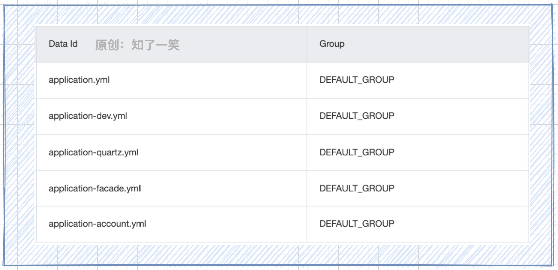Click the Group column header

tap(332, 44)
